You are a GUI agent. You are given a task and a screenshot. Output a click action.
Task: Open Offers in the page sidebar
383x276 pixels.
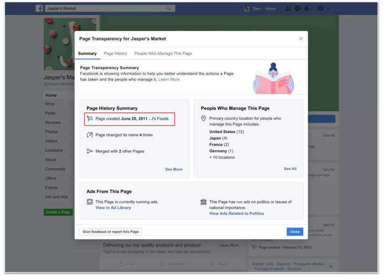[51, 178]
